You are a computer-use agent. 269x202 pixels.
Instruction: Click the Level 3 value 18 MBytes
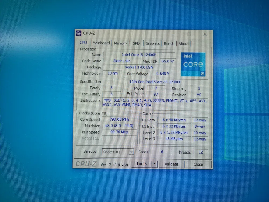[174, 139]
